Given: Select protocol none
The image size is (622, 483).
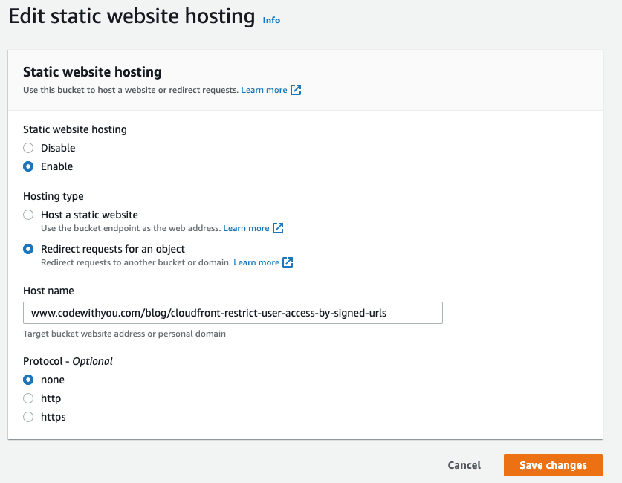Looking at the screenshot, I should [28, 380].
